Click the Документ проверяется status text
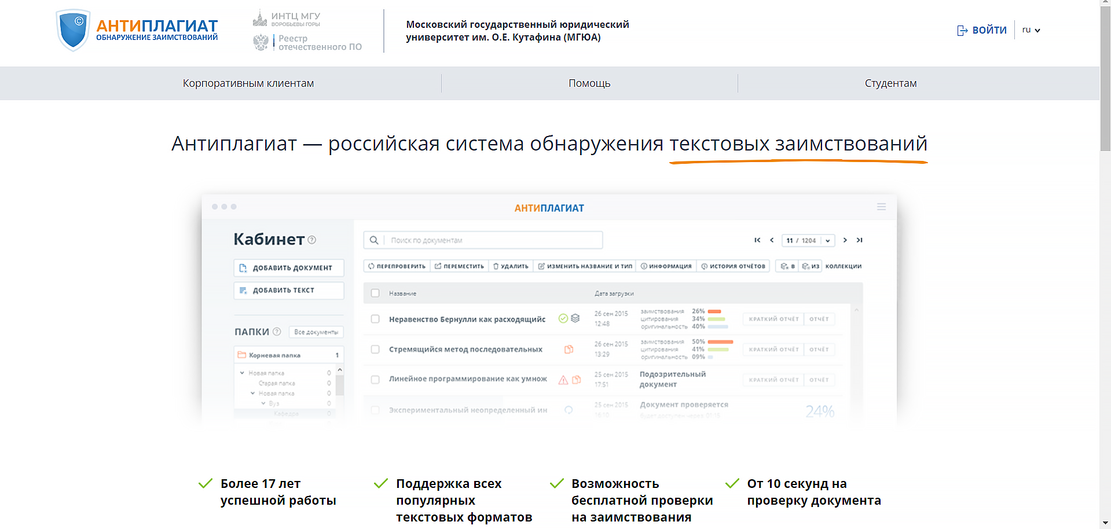This screenshot has width=1111, height=529. click(x=684, y=405)
